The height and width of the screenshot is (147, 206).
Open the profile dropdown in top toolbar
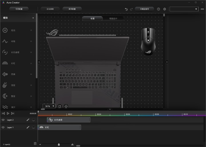point(184,9)
